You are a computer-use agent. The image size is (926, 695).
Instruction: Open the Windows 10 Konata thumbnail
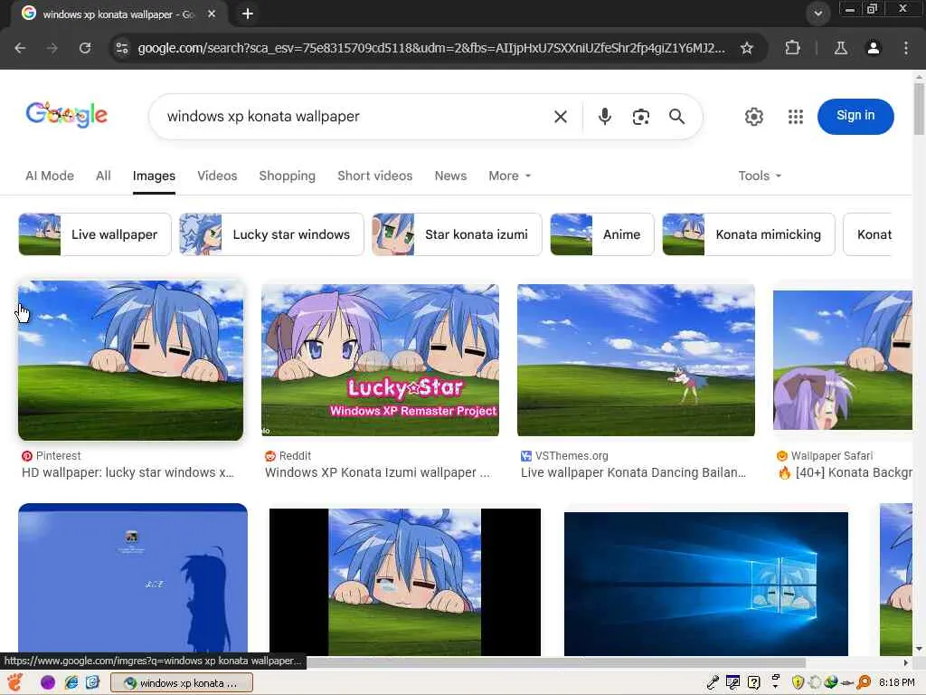coord(705,584)
